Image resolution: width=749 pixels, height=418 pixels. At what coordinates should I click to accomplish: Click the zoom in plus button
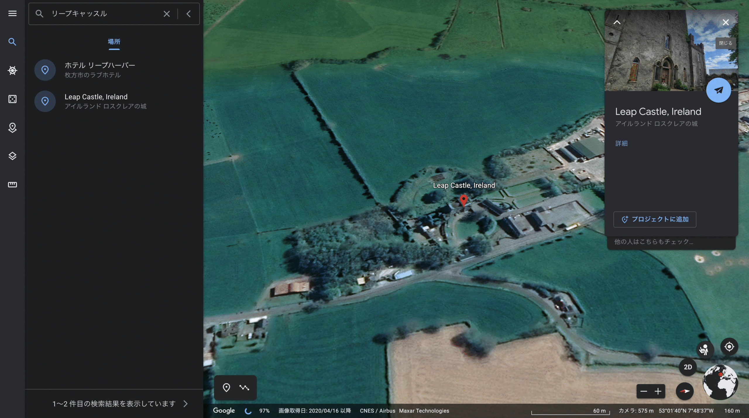pyautogui.click(x=658, y=391)
